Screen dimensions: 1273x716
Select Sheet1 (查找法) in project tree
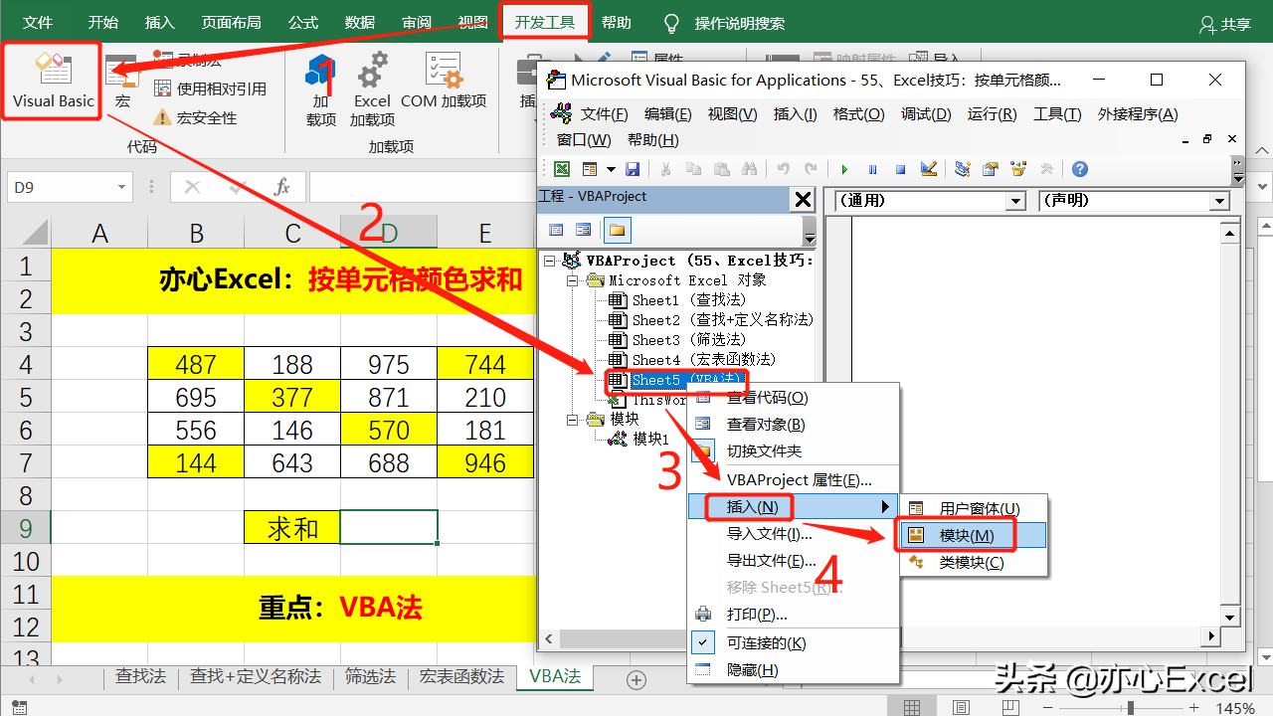[676, 300]
